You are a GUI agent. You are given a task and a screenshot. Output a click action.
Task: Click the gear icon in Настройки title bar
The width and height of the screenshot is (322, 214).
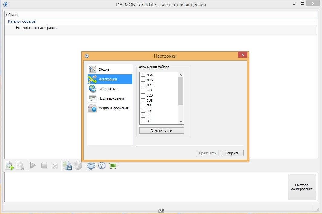point(87,56)
